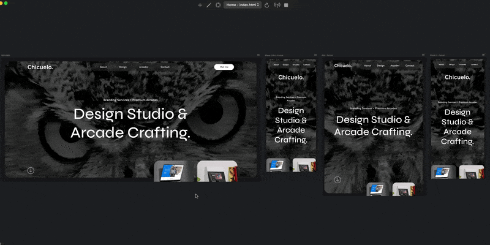The width and height of the screenshot is (490, 245).
Task: Open About link in desktop preview navigation
Action: click(103, 67)
